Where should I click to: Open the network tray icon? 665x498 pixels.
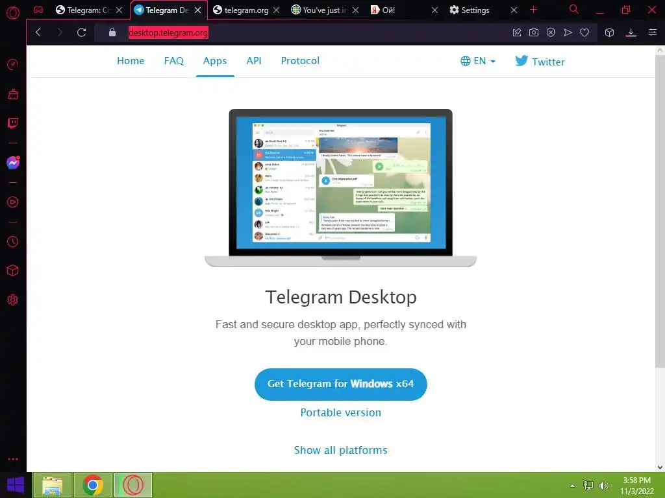[x=588, y=486]
